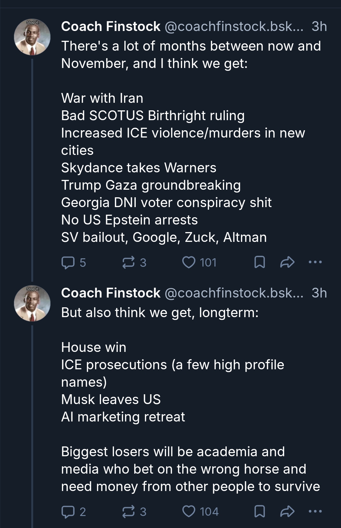
Task: Share the "House win" post
Action: point(287,512)
